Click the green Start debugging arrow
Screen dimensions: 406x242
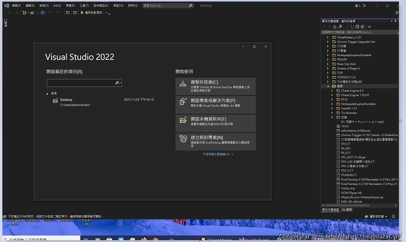(82, 13)
